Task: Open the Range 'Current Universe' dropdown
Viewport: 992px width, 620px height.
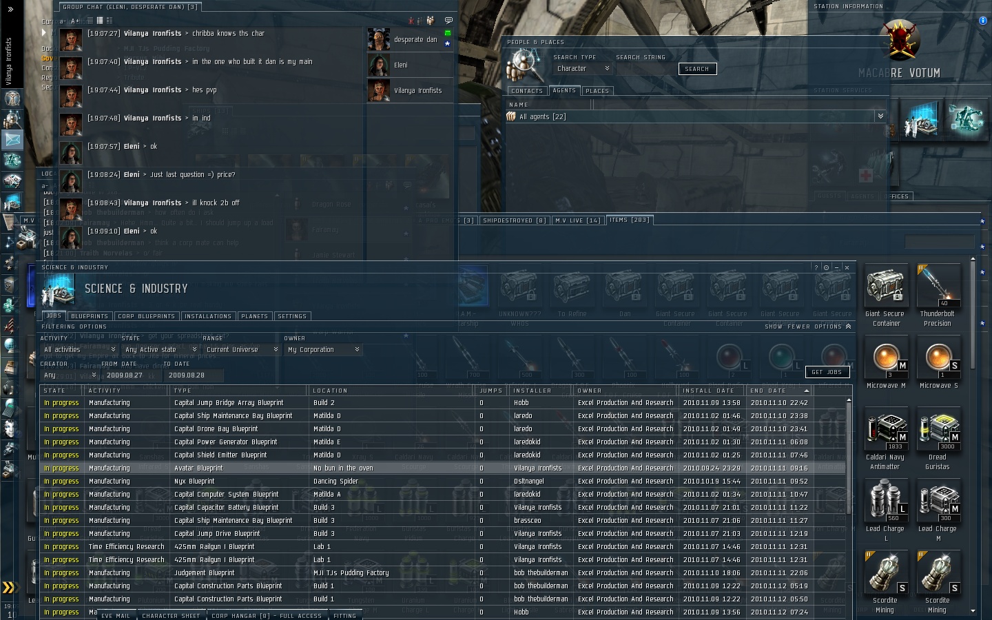Action: [x=241, y=349]
